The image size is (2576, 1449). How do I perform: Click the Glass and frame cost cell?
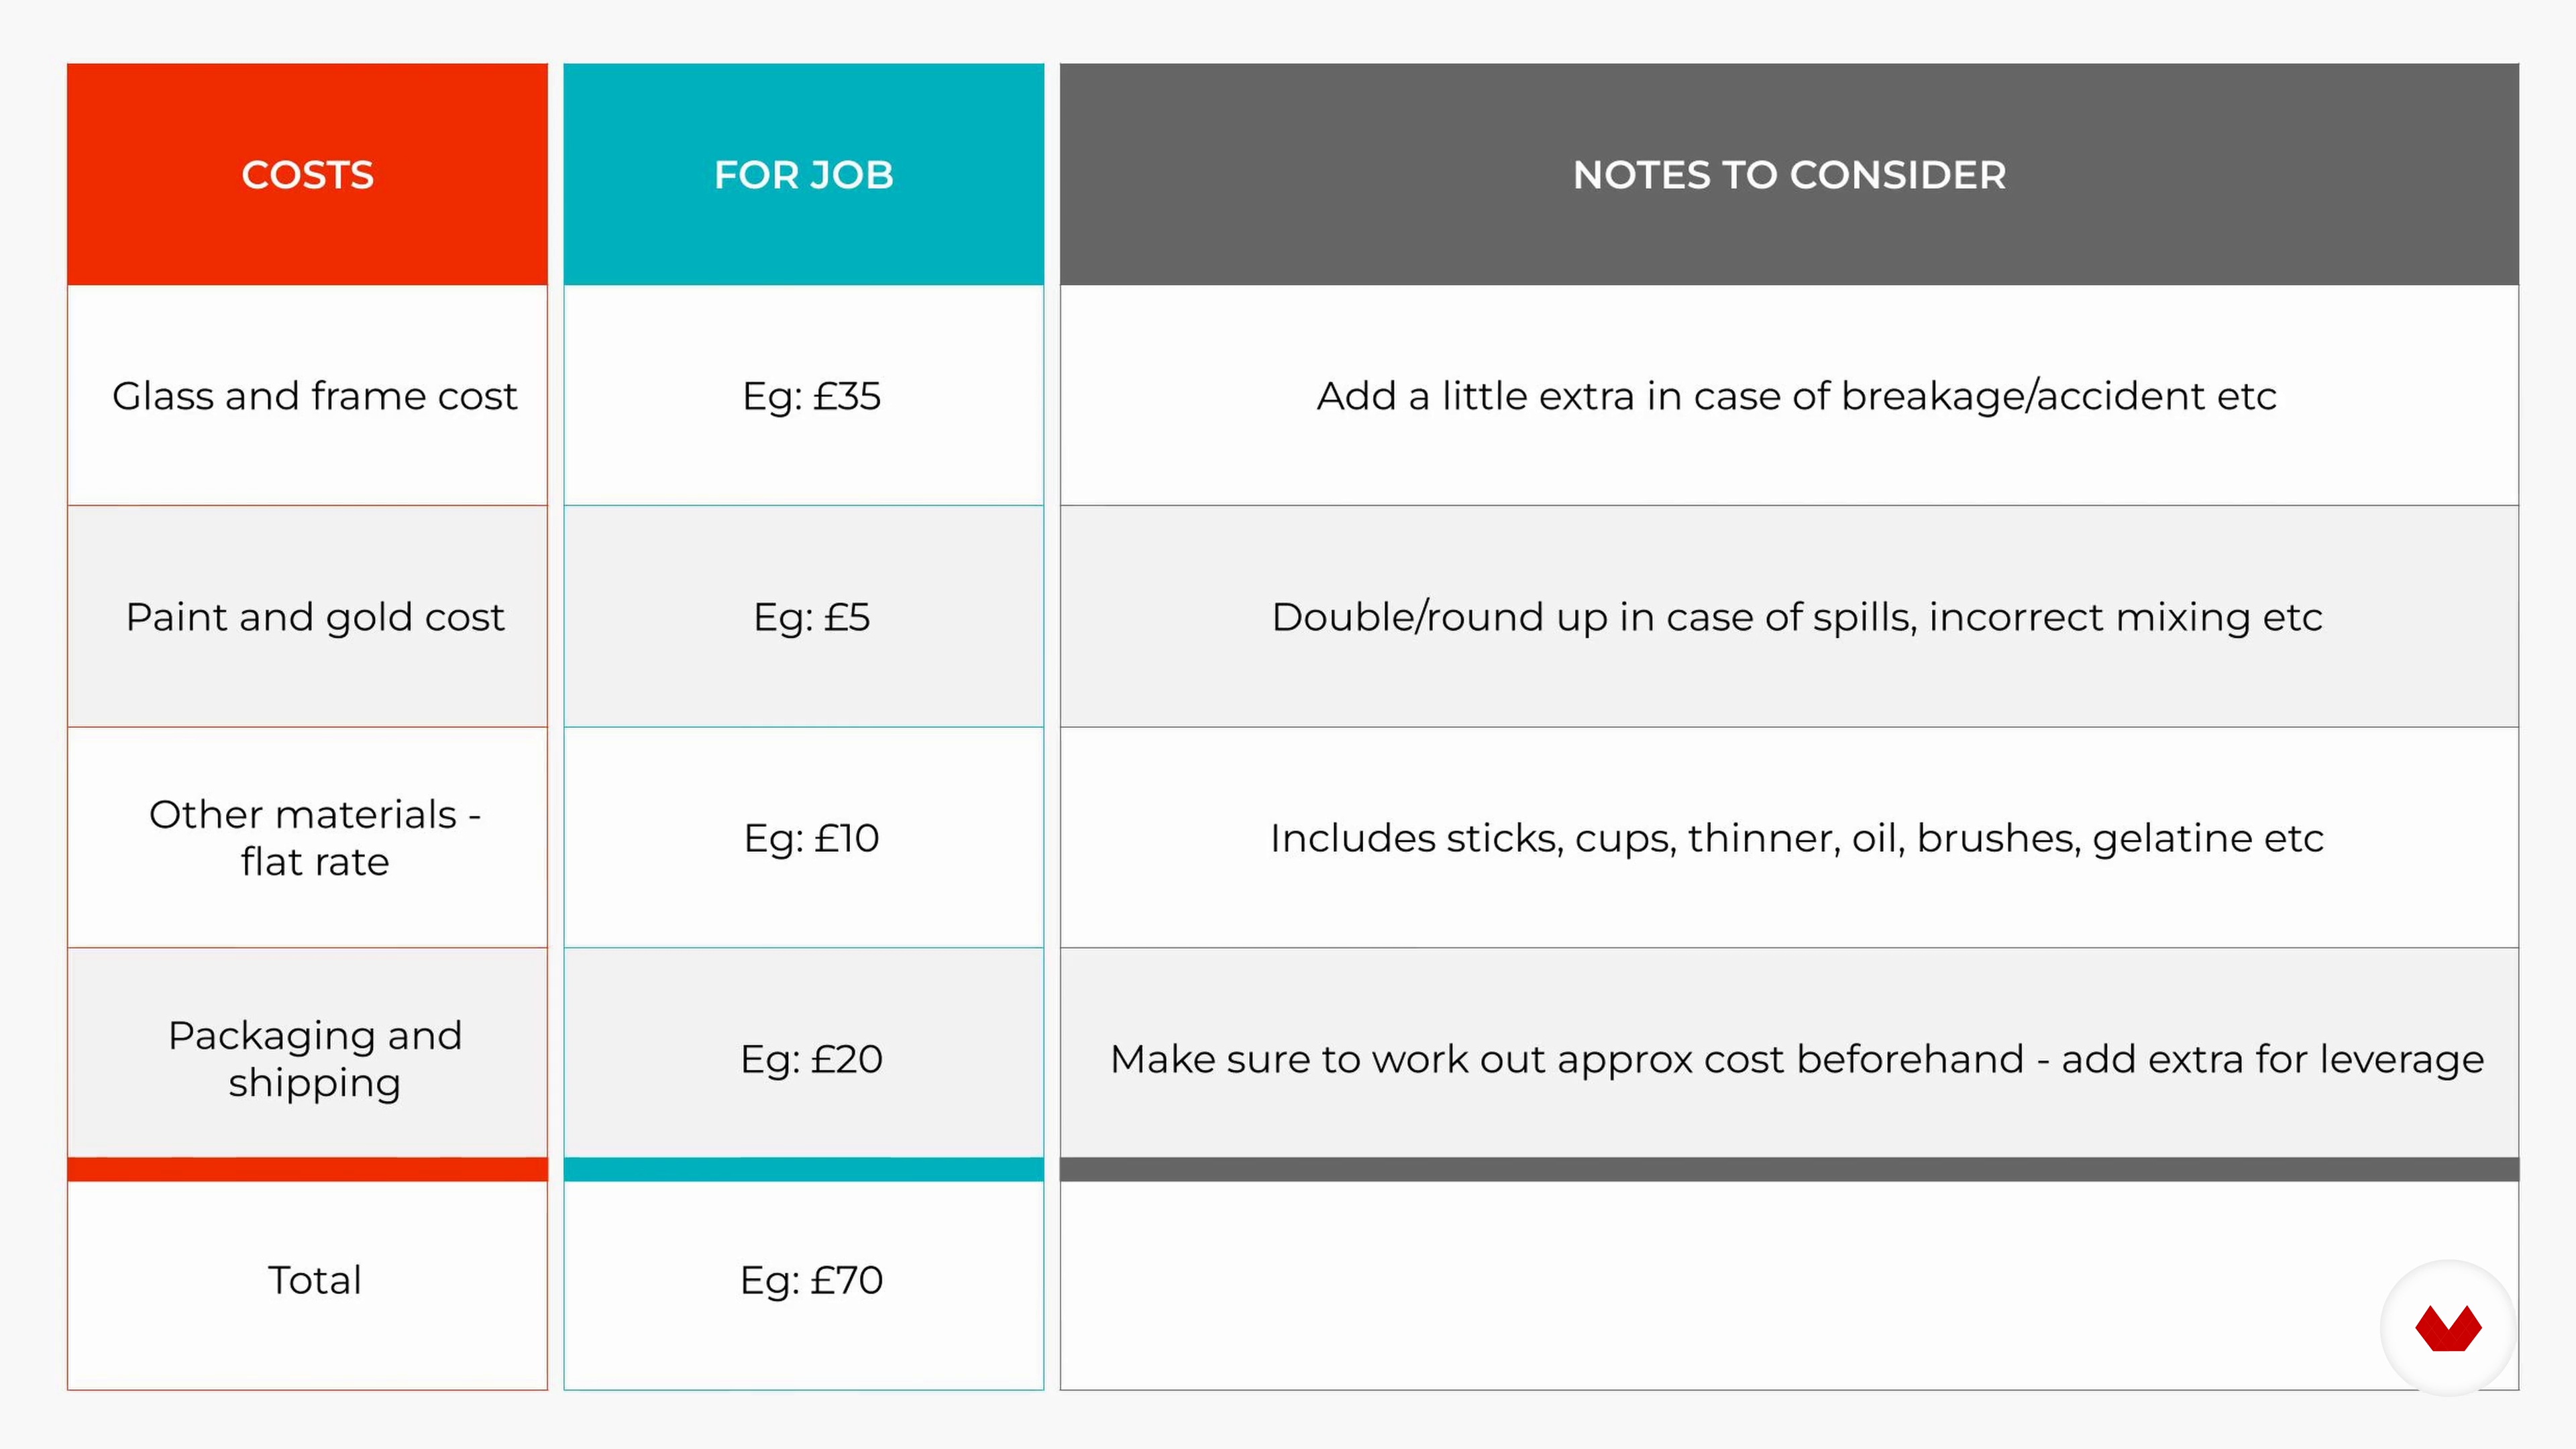pyautogui.click(x=314, y=396)
